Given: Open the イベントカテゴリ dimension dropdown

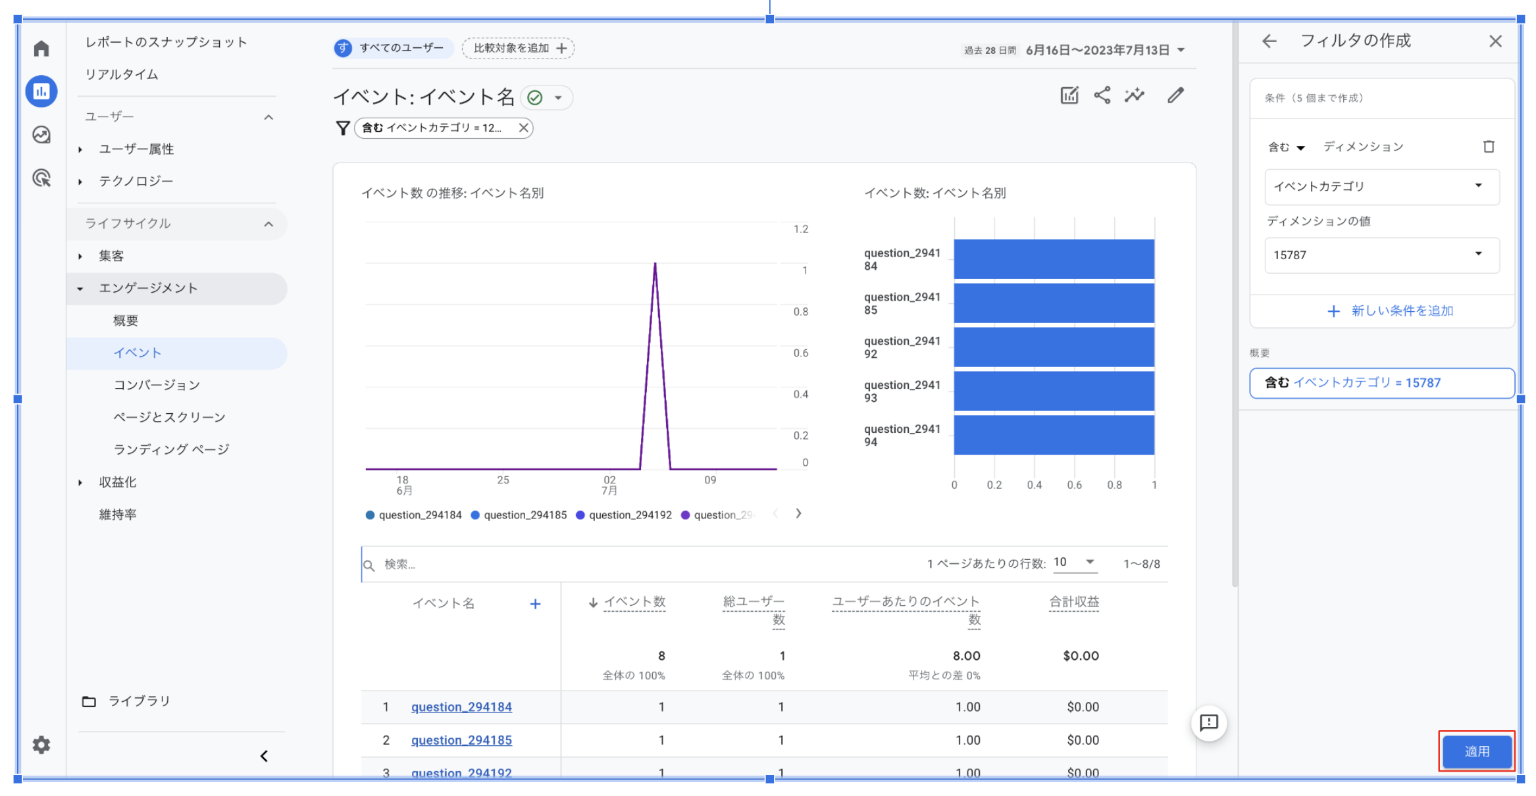Looking at the screenshot, I should tap(1382, 187).
